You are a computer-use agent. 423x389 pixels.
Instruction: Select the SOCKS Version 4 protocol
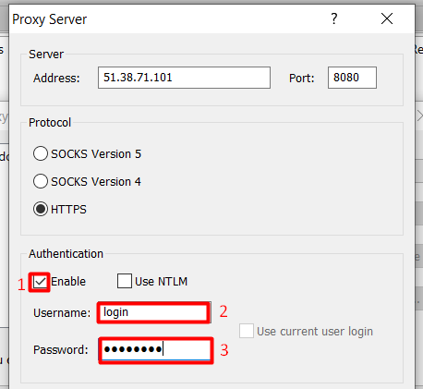point(41,181)
